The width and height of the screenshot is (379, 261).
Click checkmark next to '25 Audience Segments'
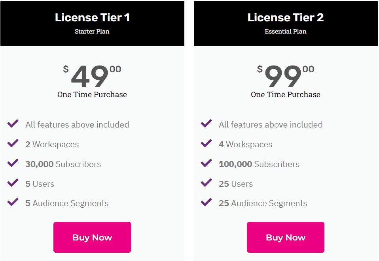tap(207, 202)
